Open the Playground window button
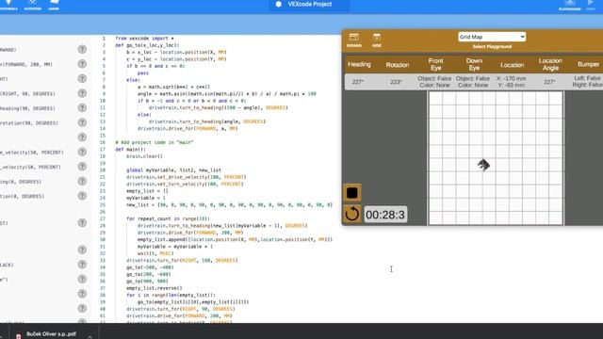603x339 pixels. 569,5
